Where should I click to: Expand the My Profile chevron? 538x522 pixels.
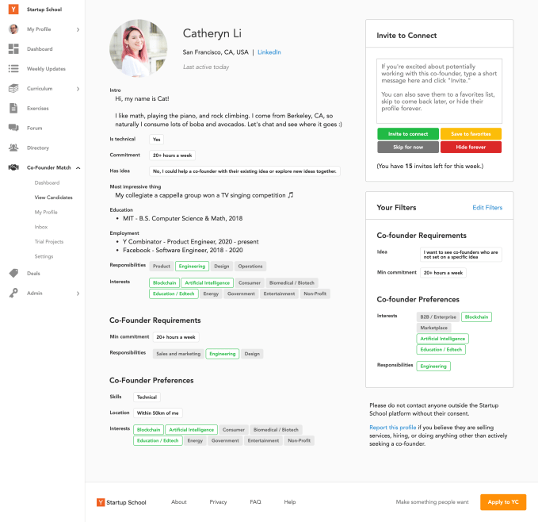point(78,29)
